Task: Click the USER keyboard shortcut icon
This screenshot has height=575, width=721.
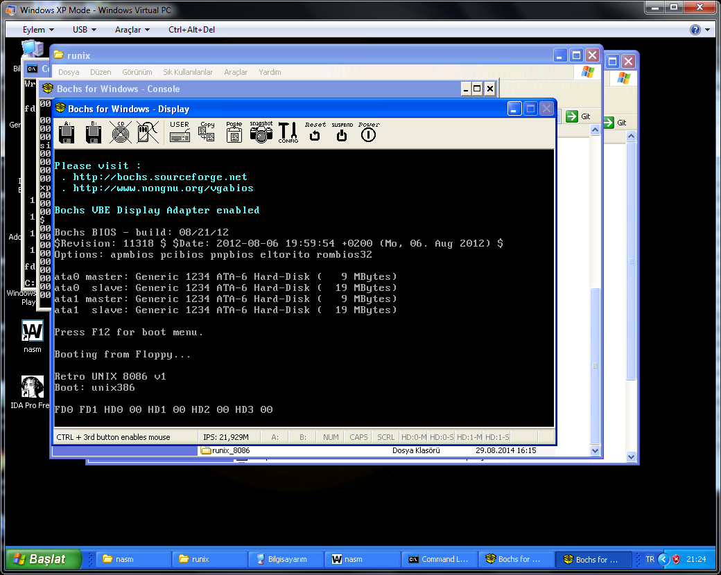Action: click(180, 132)
